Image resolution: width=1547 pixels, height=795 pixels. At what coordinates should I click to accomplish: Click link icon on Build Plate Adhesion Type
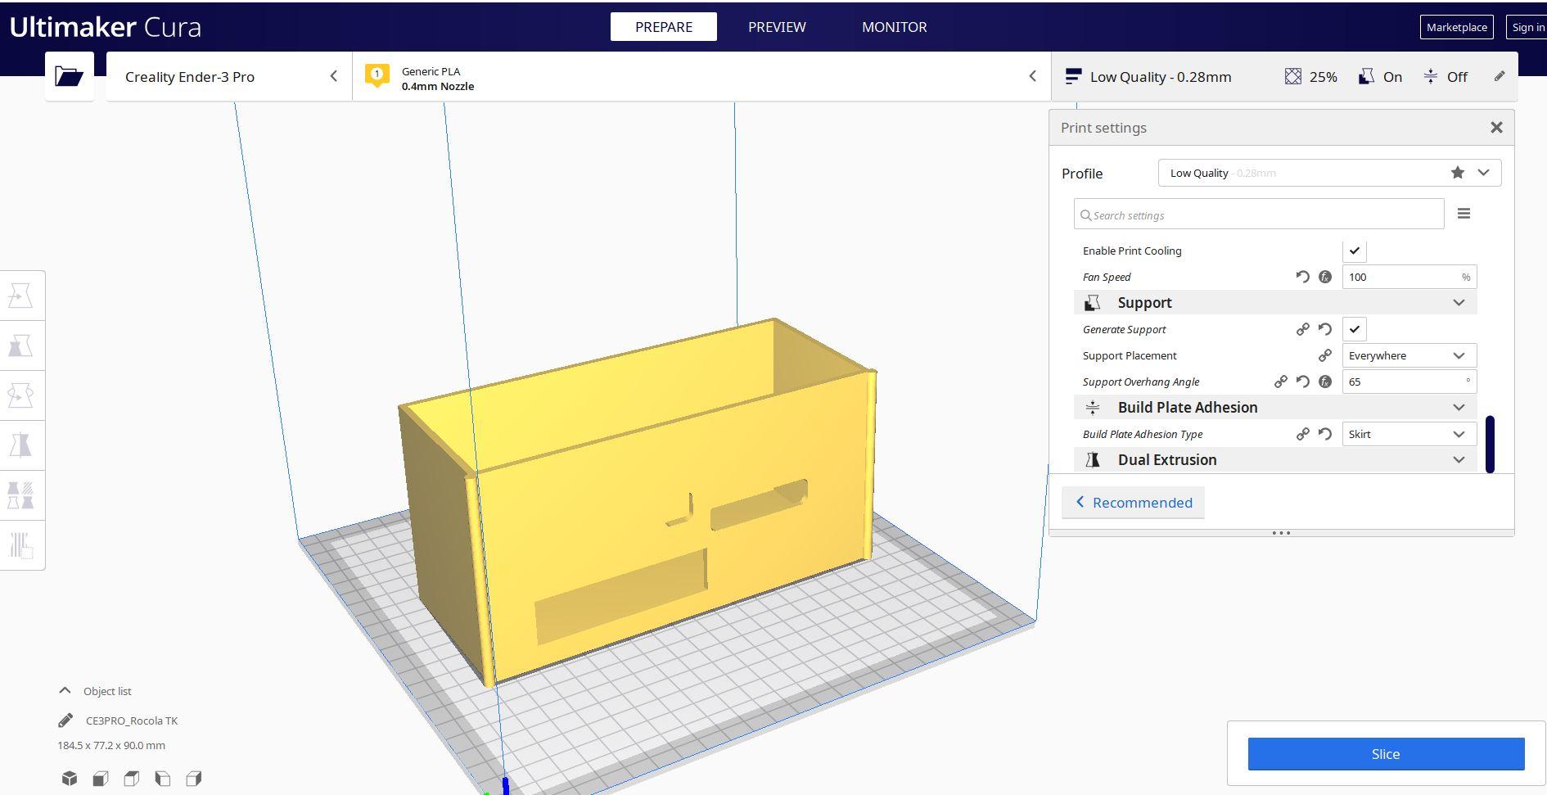1303,434
